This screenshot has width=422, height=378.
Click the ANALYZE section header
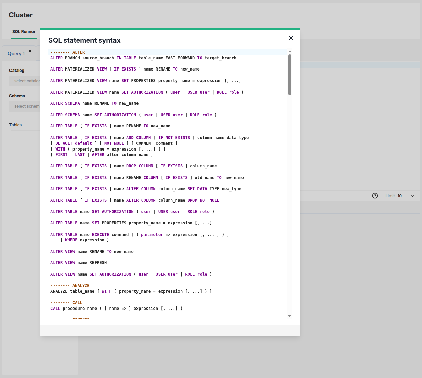pyautogui.click(x=70, y=285)
